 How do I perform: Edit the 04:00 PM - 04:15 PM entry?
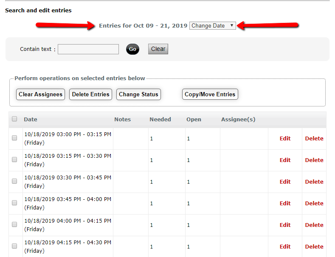point(285,225)
